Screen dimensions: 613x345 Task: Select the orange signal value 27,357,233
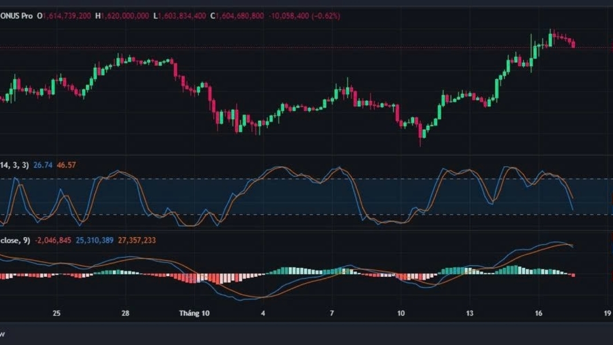click(x=137, y=241)
